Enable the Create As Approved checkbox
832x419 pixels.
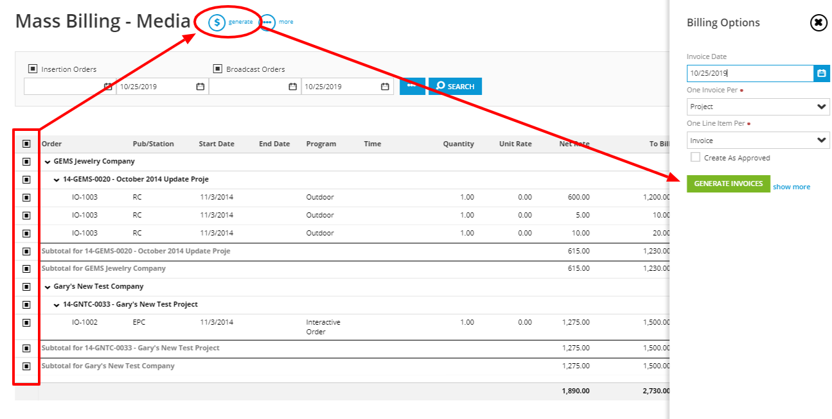[x=695, y=157]
